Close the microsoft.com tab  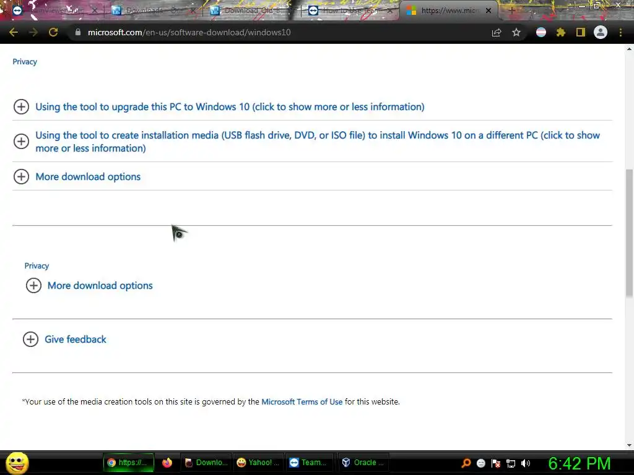489,11
